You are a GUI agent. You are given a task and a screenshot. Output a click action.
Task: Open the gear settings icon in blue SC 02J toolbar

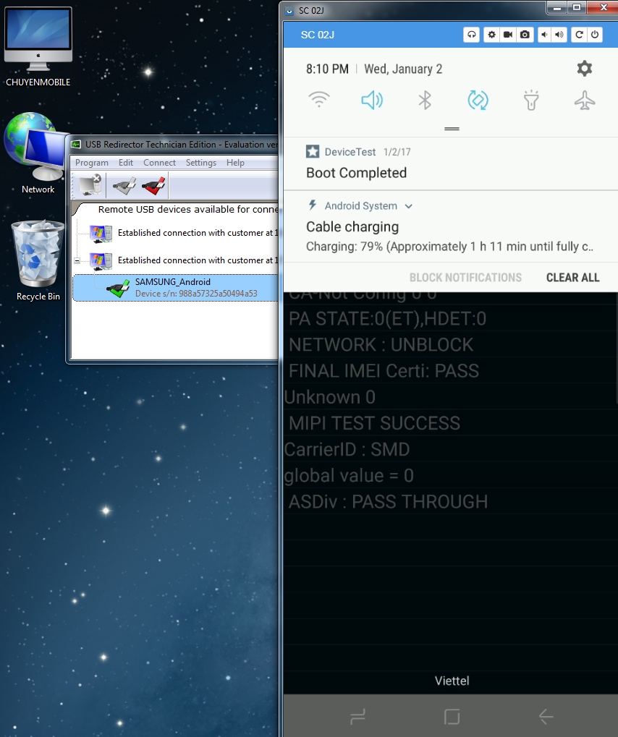491,35
